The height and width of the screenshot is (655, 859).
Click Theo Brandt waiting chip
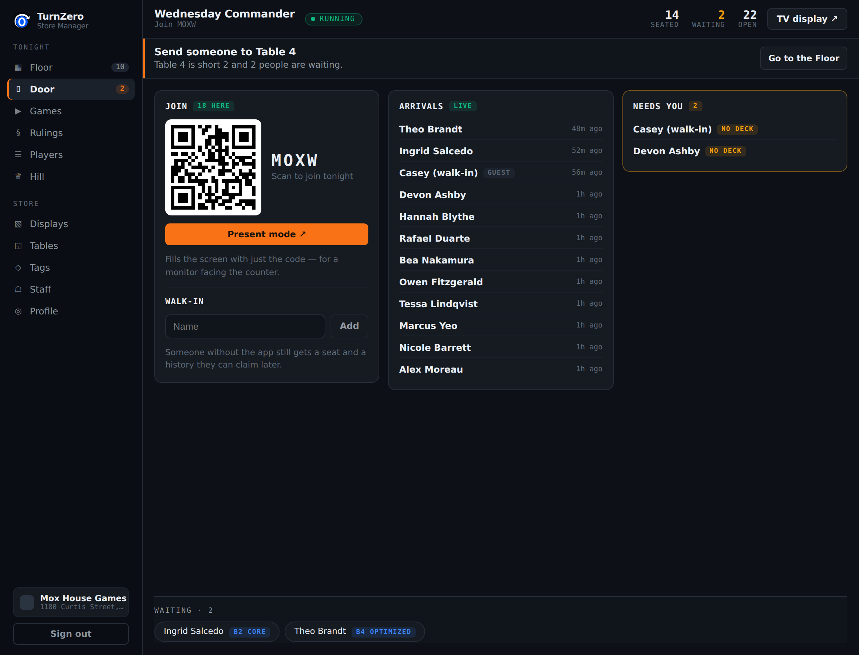pyautogui.click(x=355, y=631)
